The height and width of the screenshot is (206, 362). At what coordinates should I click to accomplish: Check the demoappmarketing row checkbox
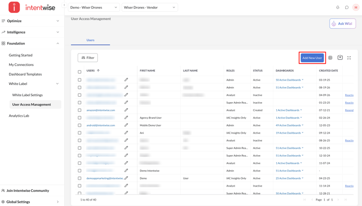coord(79,178)
